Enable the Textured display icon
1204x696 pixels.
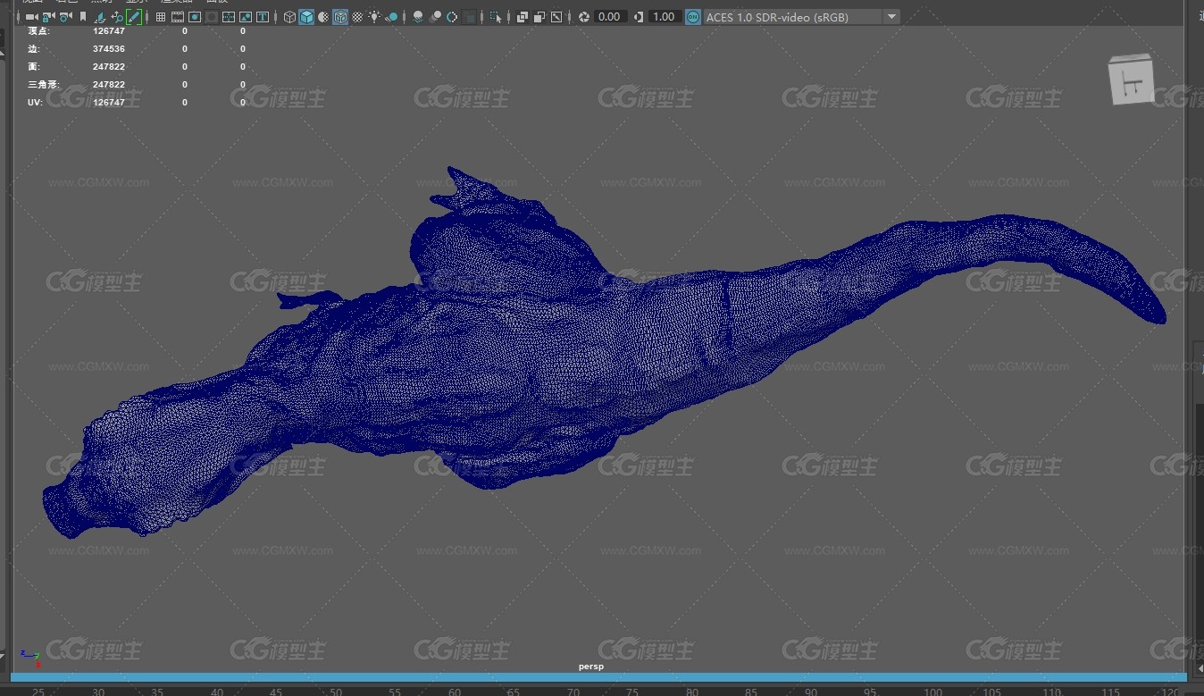357,17
